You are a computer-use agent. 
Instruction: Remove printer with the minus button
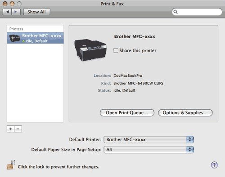[x=18, y=129]
